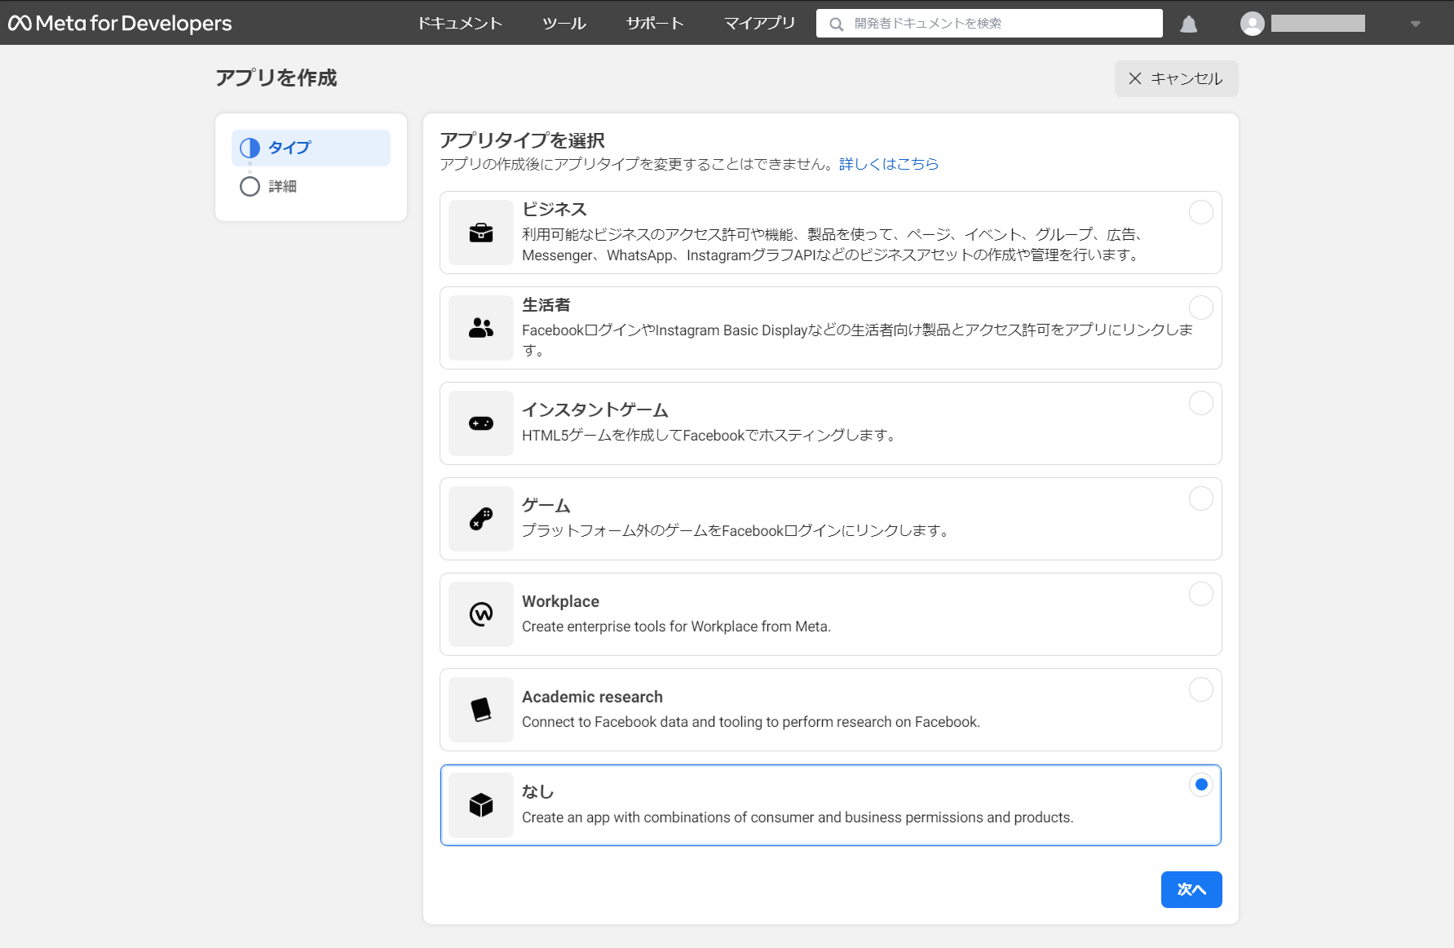Click the 次へ button
Image resolution: width=1454 pixels, height=948 pixels.
(1191, 889)
